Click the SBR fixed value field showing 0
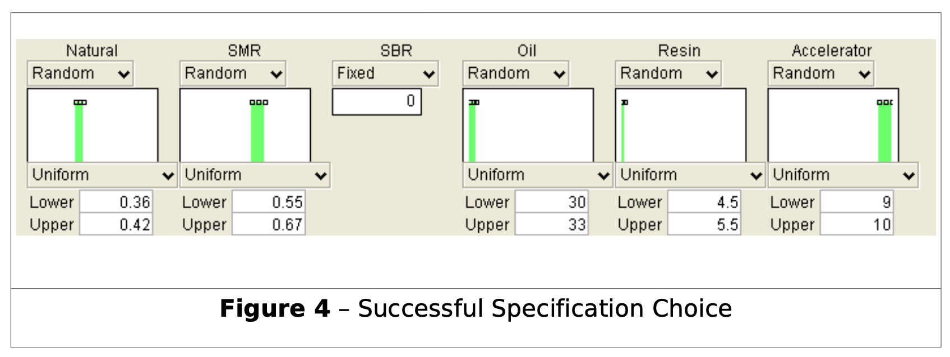 click(x=377, y=102)
